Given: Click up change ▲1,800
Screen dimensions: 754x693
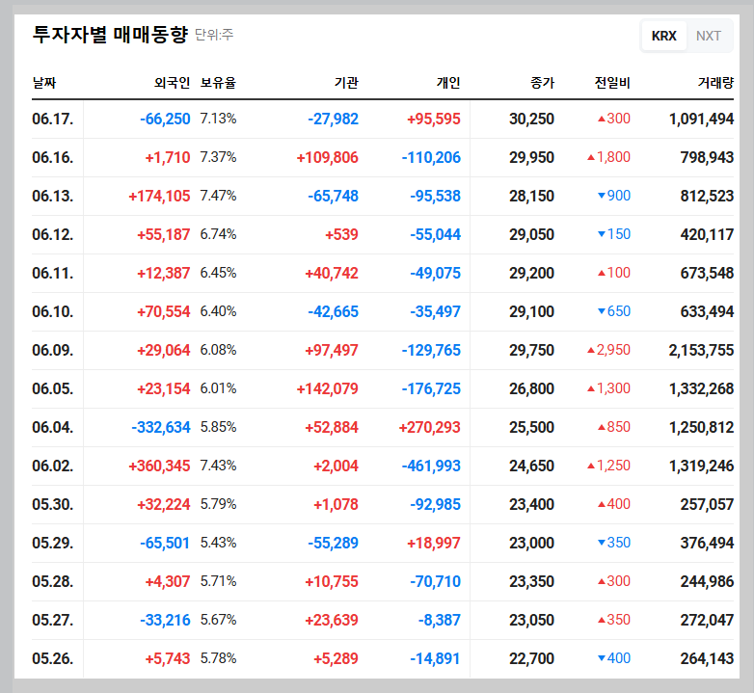Looking at the screenshot, I should (608, 157).
